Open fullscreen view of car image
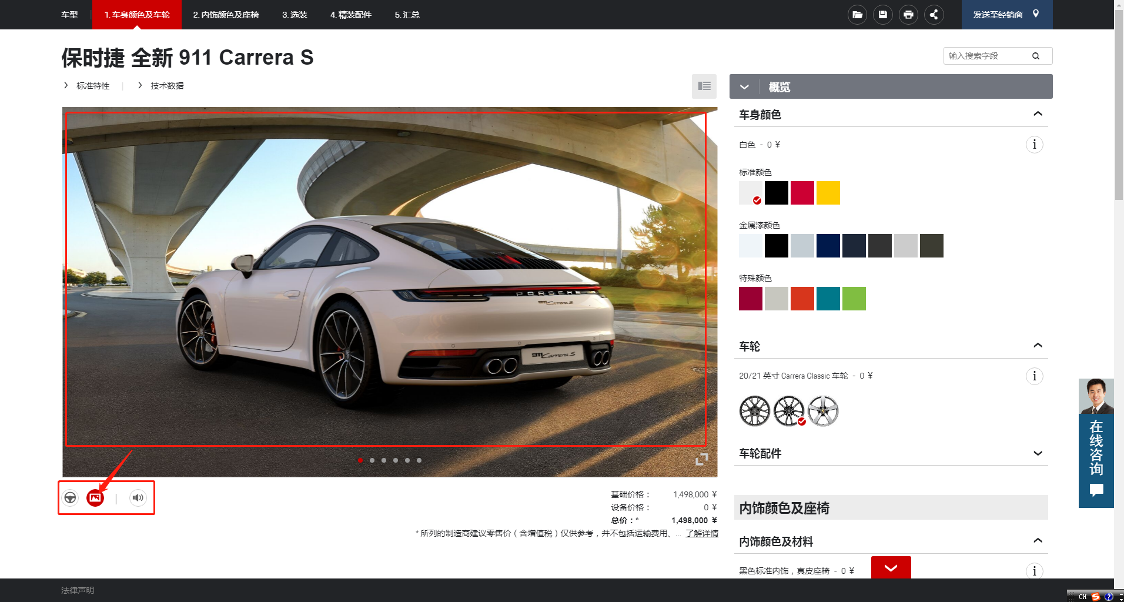 point(701,459)
